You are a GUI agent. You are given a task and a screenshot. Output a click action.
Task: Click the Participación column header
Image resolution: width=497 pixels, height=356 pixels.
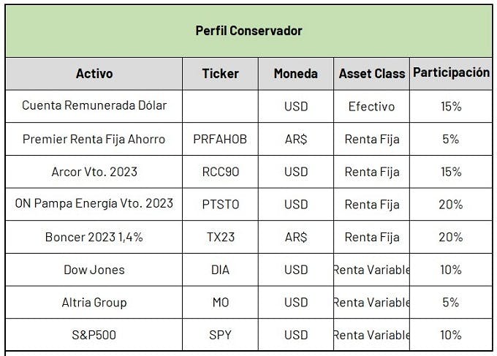[x=451, y=74]
